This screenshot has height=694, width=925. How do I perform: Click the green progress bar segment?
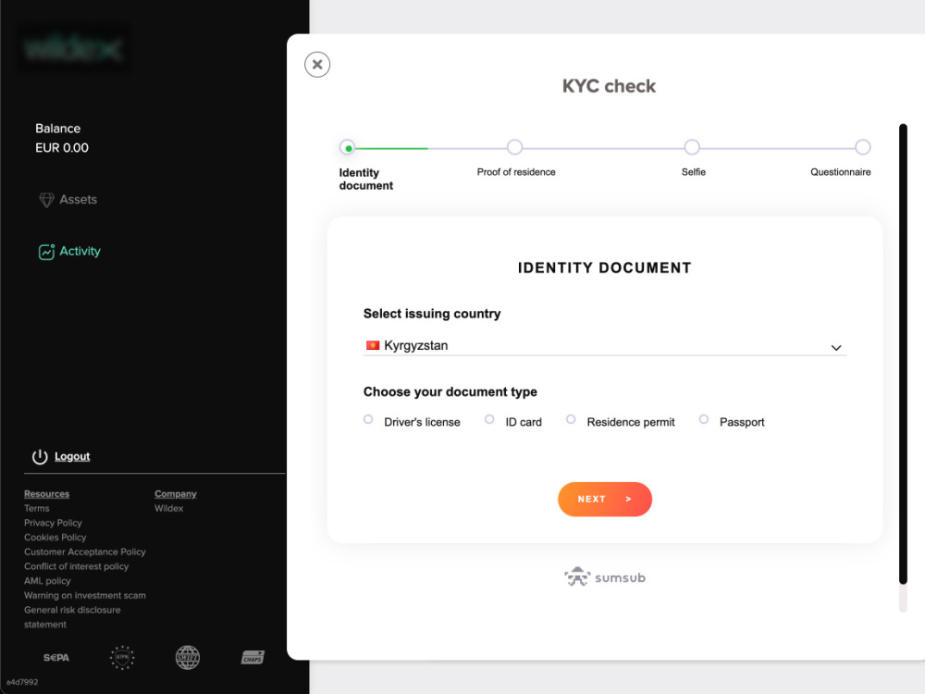point(391,148)
